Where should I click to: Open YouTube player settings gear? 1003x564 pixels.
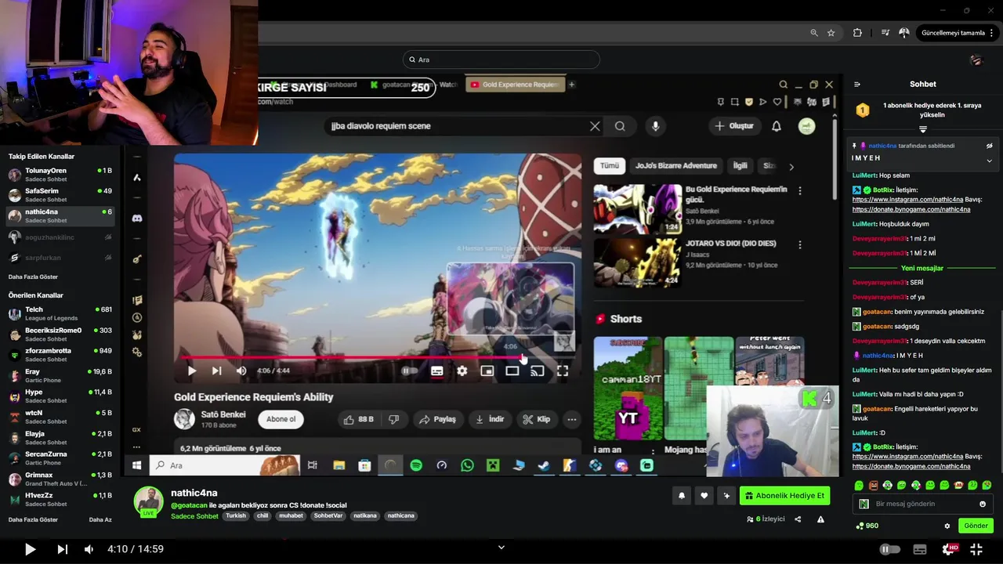pyautogui.click(x=462, y=371)
